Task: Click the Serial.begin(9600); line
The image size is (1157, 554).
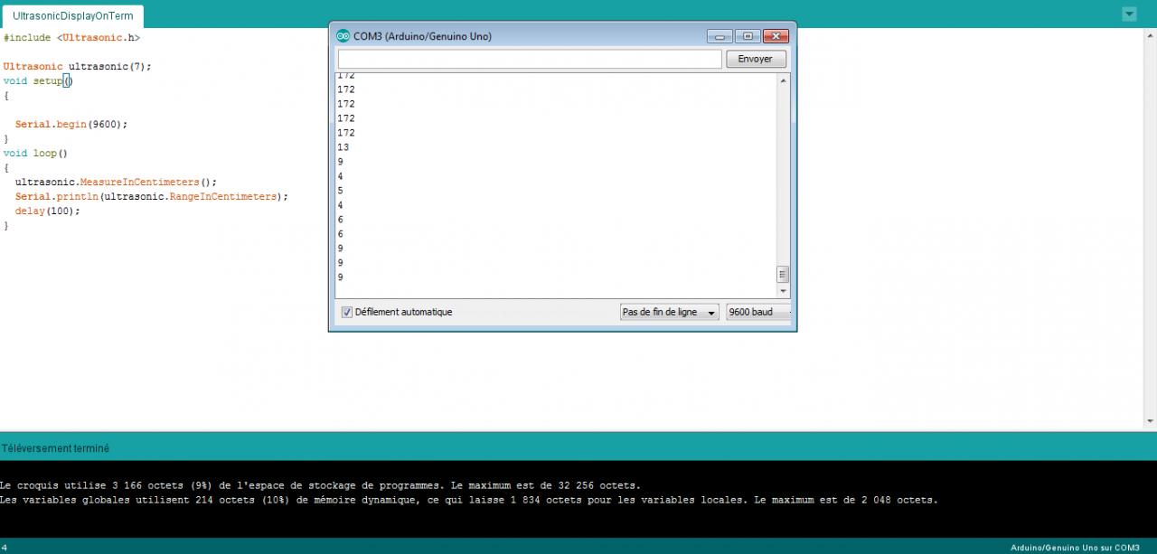Action: [71, 124]
